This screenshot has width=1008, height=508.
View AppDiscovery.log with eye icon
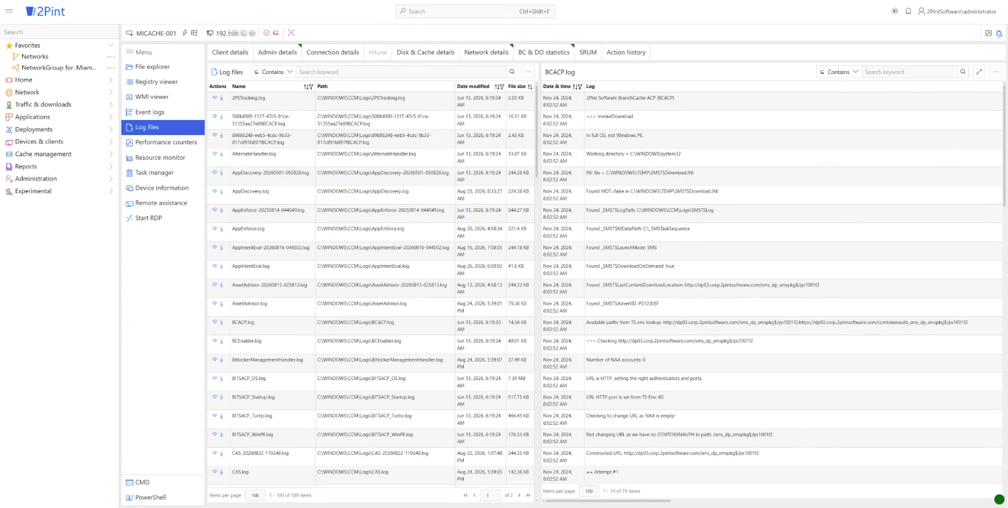215,191
